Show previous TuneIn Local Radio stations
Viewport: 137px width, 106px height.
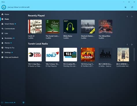127,45
